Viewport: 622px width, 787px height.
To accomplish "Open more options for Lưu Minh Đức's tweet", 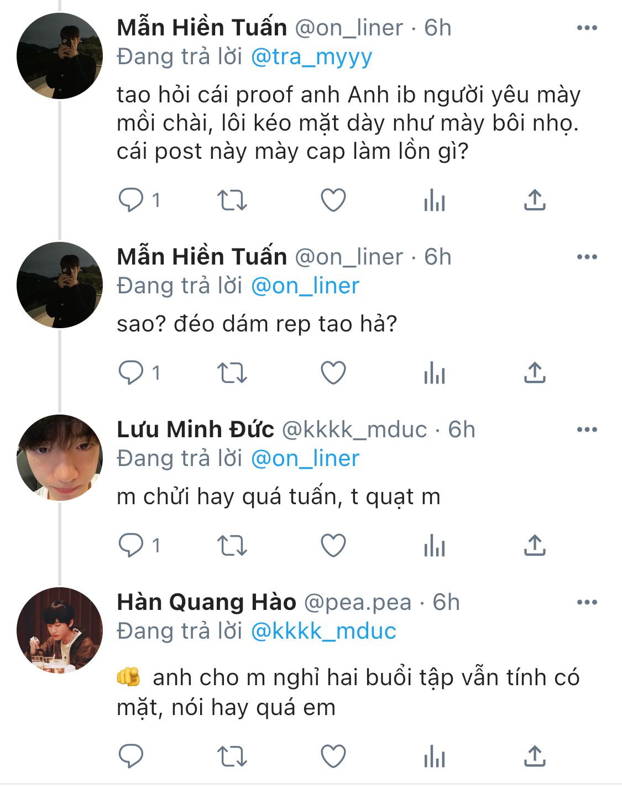I will [587, 429].
